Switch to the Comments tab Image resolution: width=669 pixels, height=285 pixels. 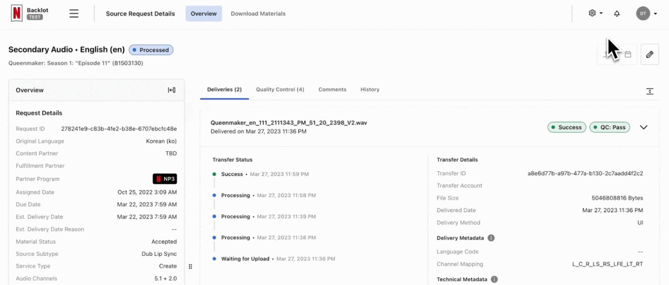pos(332,90)
